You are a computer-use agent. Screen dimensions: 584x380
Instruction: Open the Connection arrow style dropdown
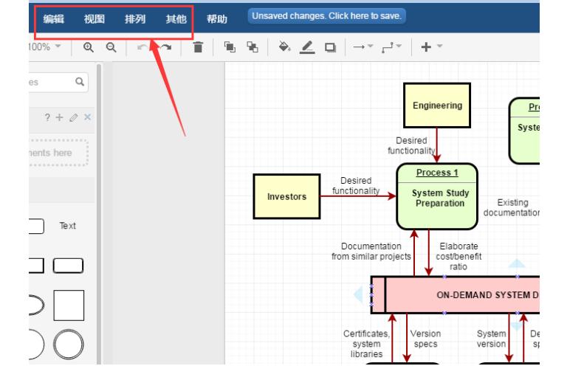tap(363, 47)
